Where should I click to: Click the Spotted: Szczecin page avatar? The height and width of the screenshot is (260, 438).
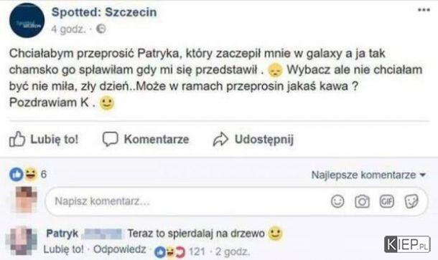27,20
